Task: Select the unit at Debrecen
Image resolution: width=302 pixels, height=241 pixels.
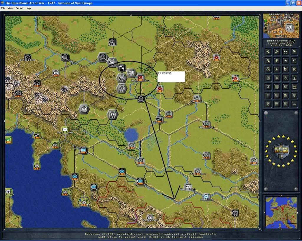Action: (206, 124)
